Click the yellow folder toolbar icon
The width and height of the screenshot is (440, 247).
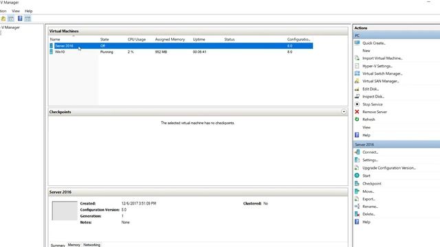[x=3, y=19]
